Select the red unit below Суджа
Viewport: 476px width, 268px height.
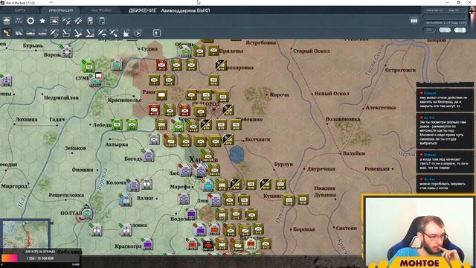[x=161, y=65]
